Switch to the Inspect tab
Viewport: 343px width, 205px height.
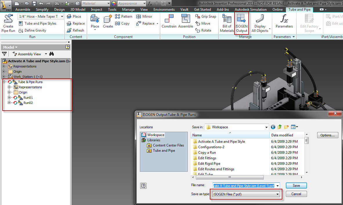tap(96, 9)
